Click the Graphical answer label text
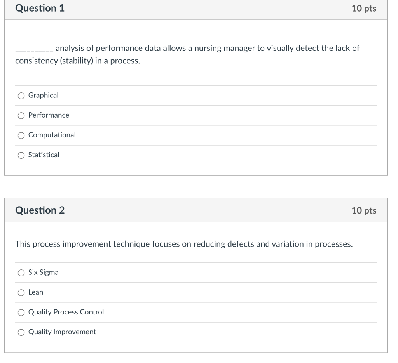 (43, 95)
